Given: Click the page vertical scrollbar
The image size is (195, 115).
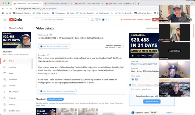Looking at the screenshot, I should (194, 31).
